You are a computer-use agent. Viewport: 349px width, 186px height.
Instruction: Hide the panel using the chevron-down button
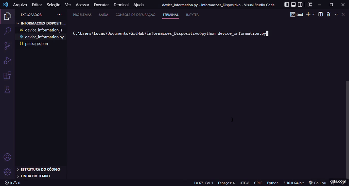click(336, 14)
